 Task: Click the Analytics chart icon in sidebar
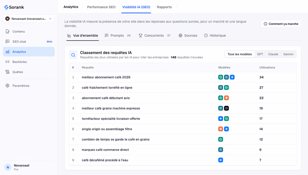tap(8, 52)
